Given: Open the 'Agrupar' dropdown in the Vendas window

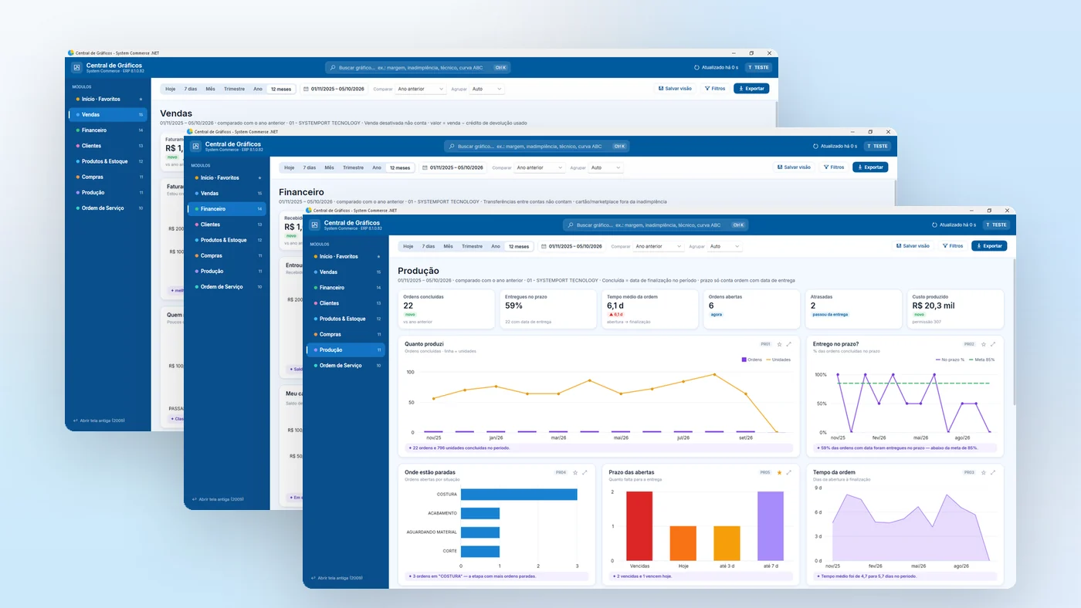Looking at the screenshot, I should [x=487, y=89].
